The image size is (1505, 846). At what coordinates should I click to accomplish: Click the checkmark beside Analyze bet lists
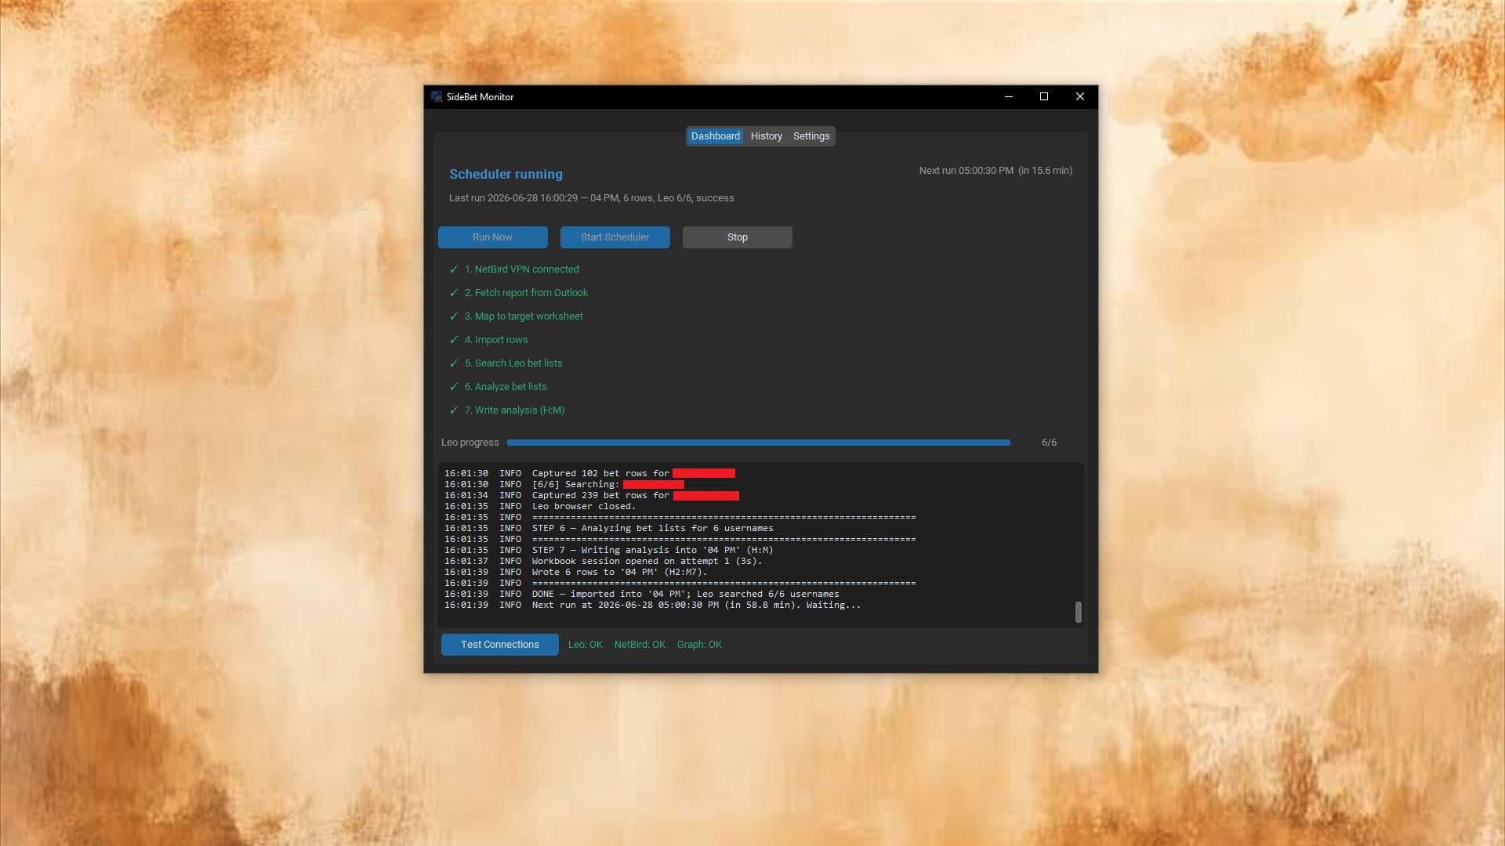[x=453, y=387]
